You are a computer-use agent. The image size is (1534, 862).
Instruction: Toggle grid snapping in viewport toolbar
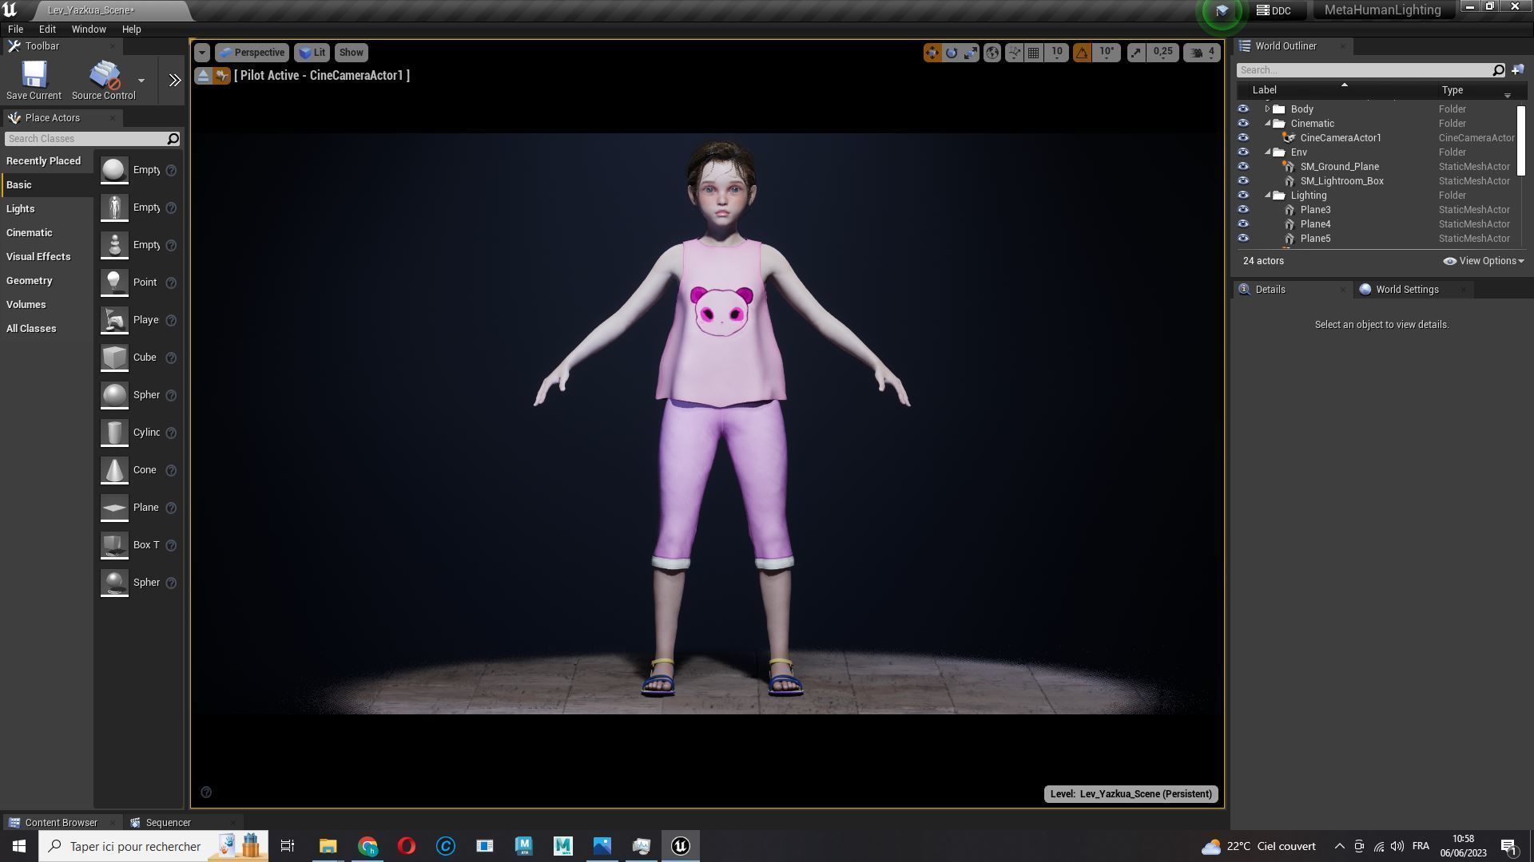1034,53
